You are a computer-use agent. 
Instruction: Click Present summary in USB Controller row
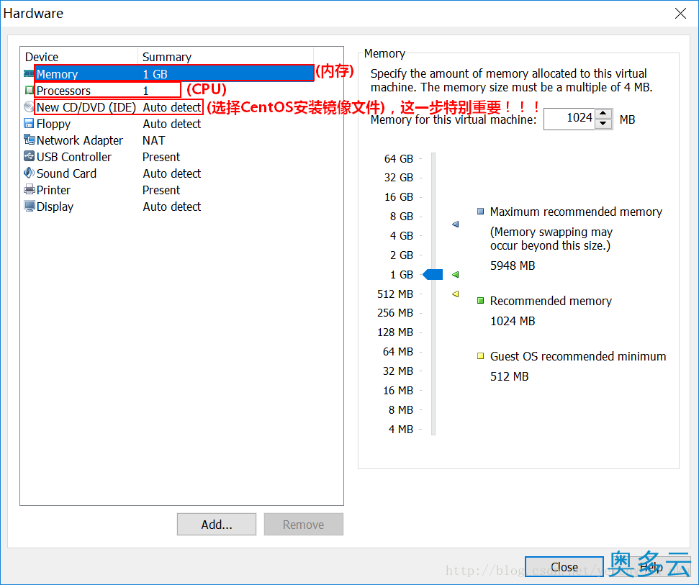tap(161, 157)
